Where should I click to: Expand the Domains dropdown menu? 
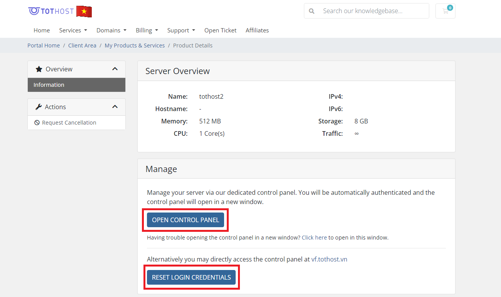[x=111, y=30]
